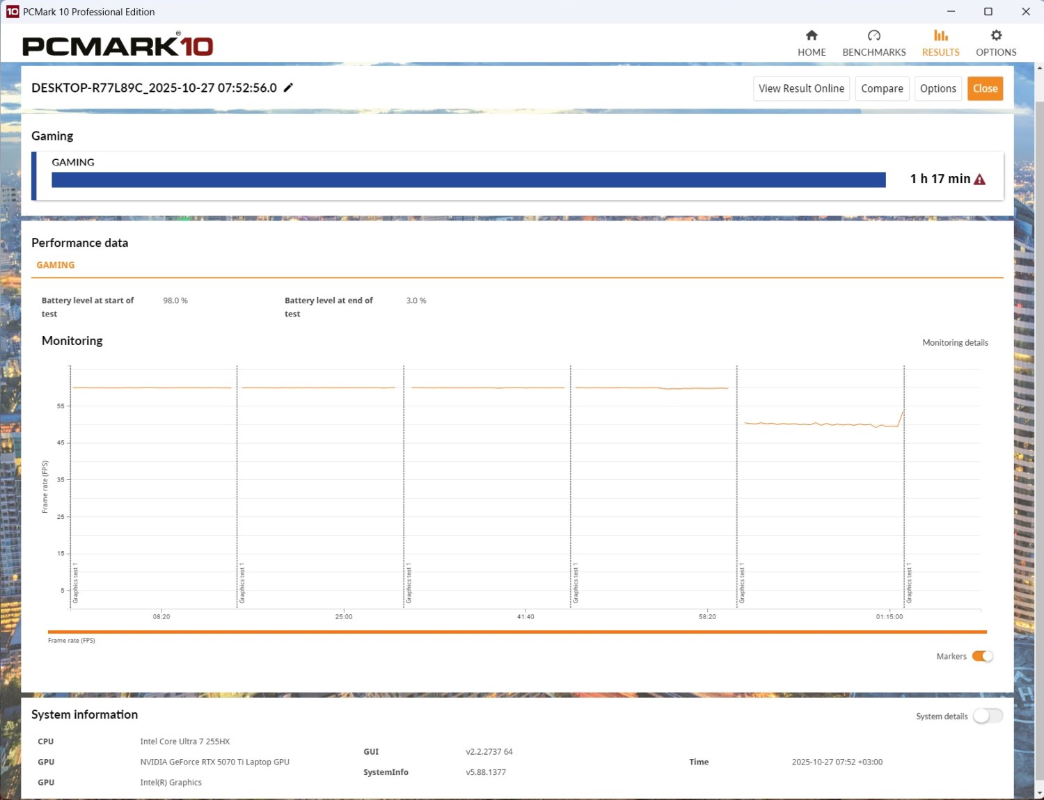1044x800 pixels.
Task: Close the result with the orange Close button
Action: click(985, 88)
